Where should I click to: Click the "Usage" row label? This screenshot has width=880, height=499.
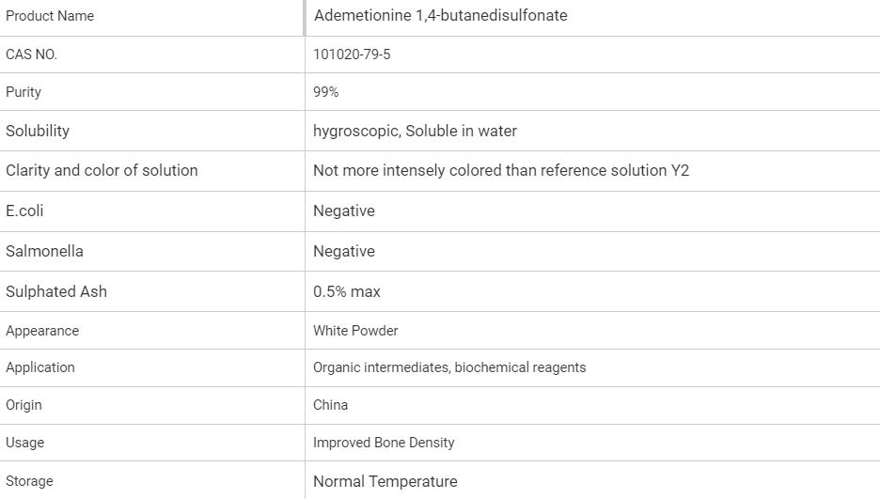pos(24,443)
